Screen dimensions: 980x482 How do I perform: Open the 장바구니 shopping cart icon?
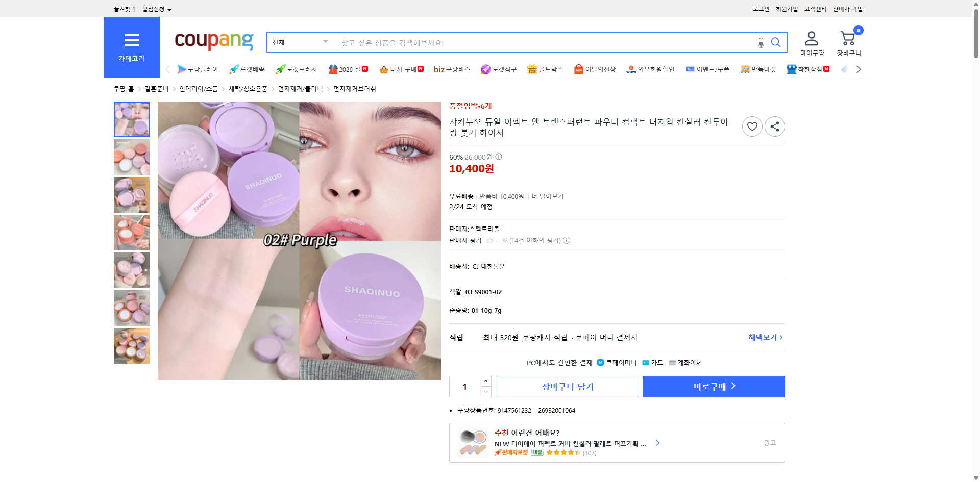[848, 38]
